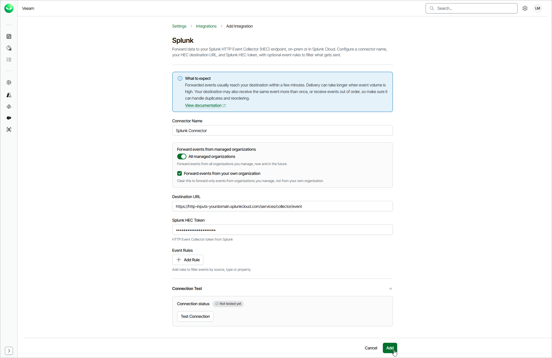The width and height of the screenshot is (552, 358).
Task: Collapse the Connection Test section
Action: click(391, 289)
